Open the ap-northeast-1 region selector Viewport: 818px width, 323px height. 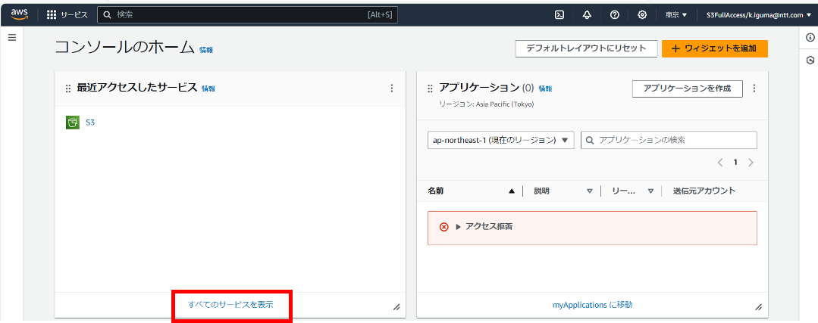pos(500,140)
